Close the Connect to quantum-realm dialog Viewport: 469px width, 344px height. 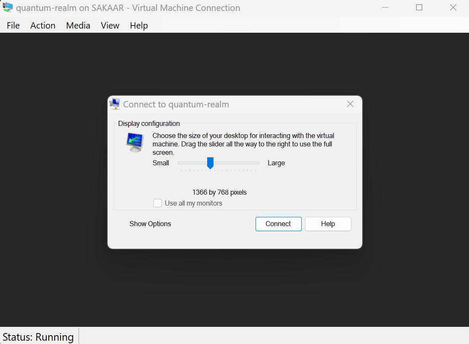[x=350, y=104]
